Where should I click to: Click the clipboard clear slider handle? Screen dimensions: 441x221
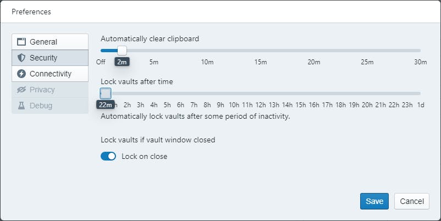click(x=122, y=51)
